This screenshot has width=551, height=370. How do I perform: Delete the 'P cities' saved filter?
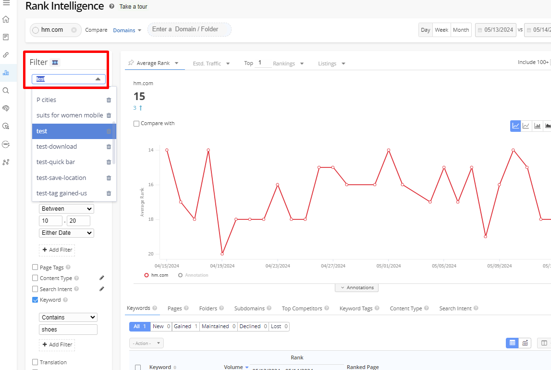pyautogui.click(x=109, y=100)
